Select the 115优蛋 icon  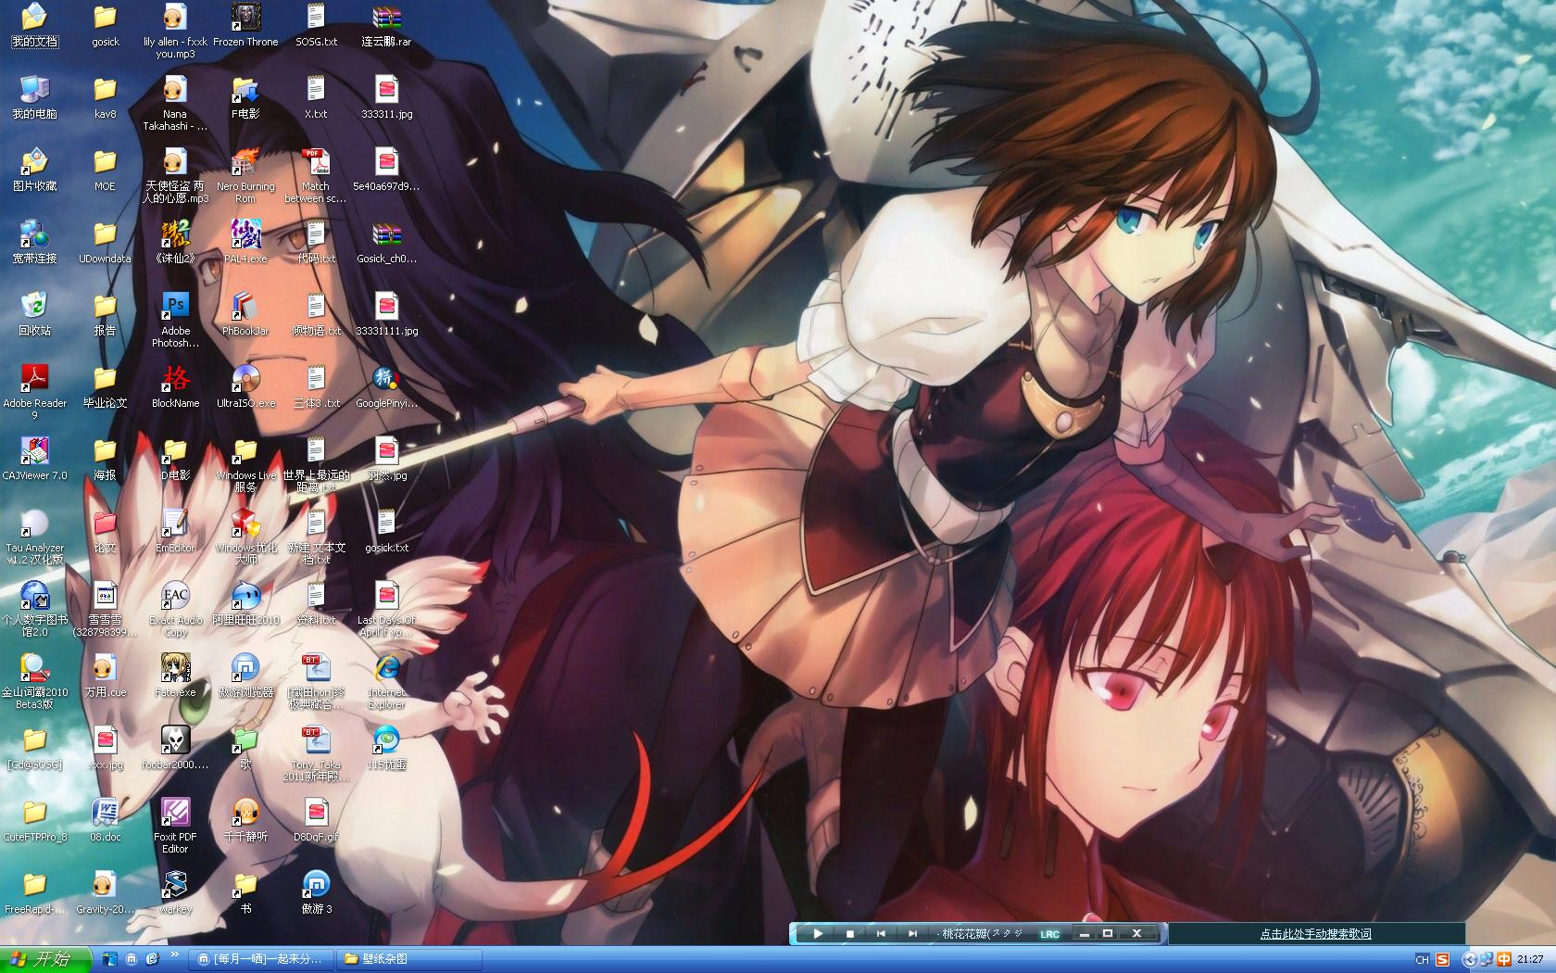pos(386,747)
